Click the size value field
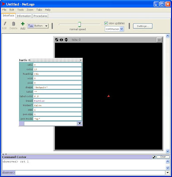The width and height of the screenshot is (172, 177). (x=57, y=110)
